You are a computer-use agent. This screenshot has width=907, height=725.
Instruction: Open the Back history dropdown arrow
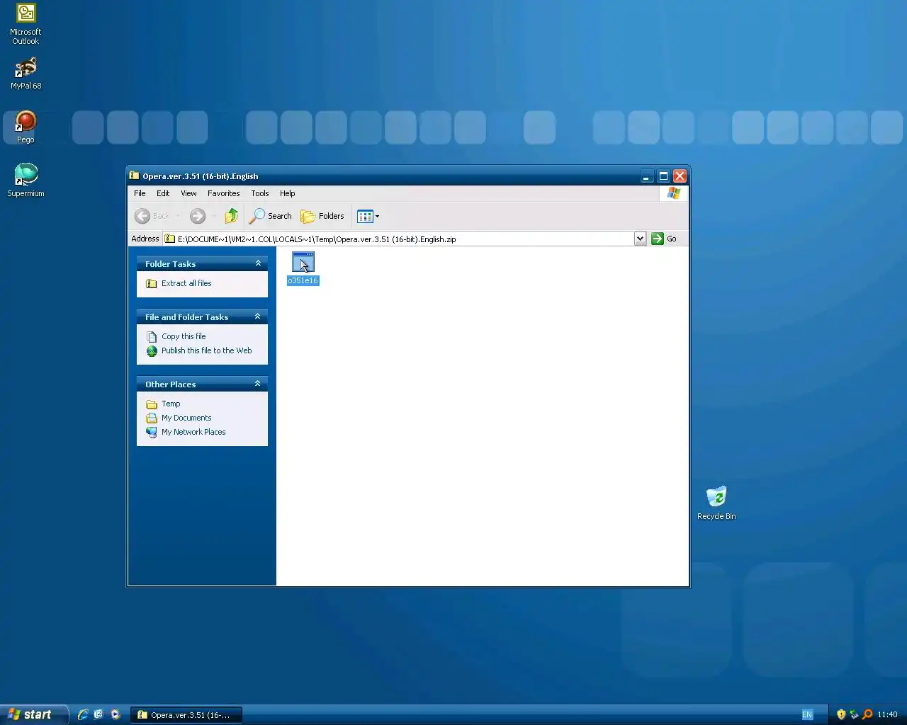tap(178, 216)
